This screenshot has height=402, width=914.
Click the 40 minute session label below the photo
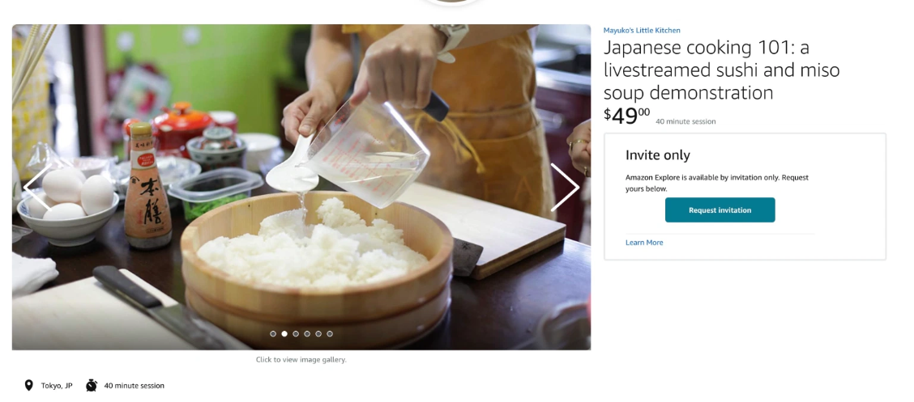(134, 386)
